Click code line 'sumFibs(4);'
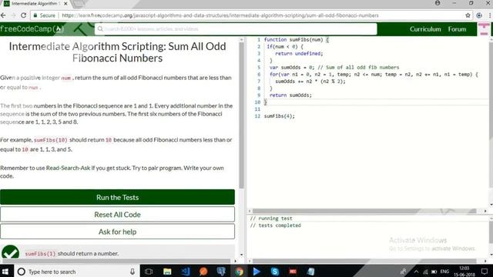The height and width of the screenshot is (277, 493). pyautogui.click(x=279, y=116)
